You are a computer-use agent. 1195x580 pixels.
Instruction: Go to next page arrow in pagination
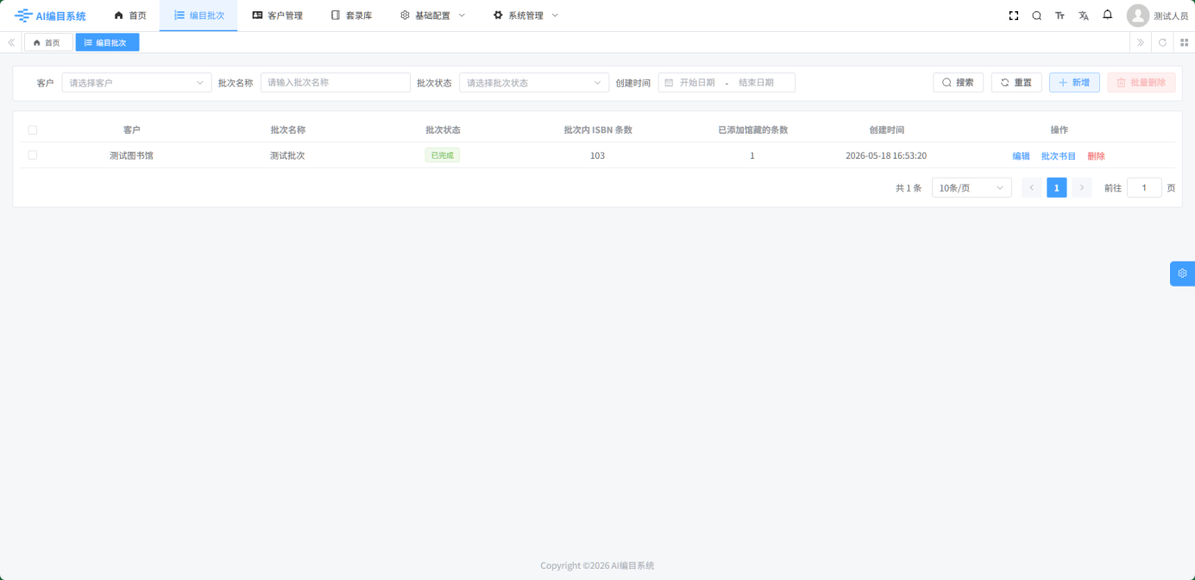(1082, 187)
